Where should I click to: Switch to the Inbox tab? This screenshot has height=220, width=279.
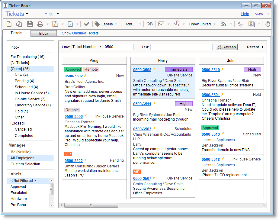click(43, 34)
